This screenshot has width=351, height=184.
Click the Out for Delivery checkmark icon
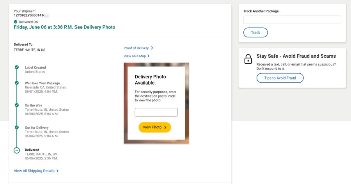[17, 127]
